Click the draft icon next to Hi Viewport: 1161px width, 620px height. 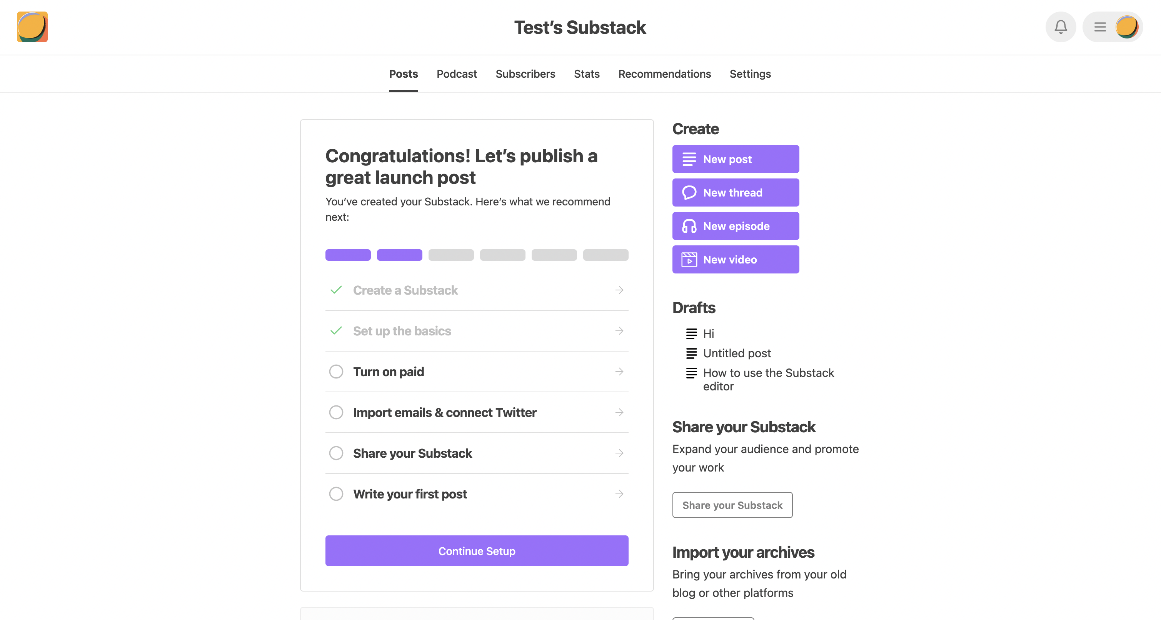pyautogui.click(x=691, y=333)
